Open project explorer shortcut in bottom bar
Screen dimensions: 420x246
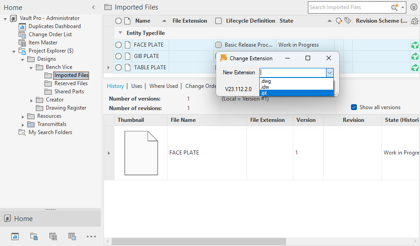point(34,236)
